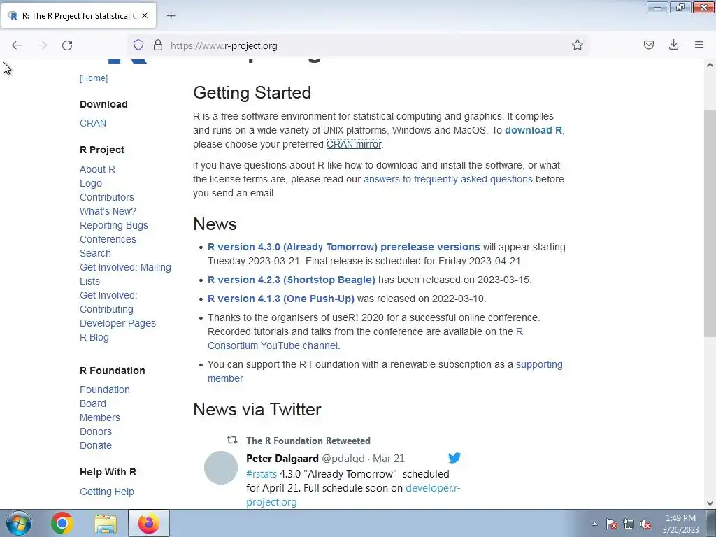Open the Reporting Bugs link
Screen dimensions: 716x537
point(114,225)
